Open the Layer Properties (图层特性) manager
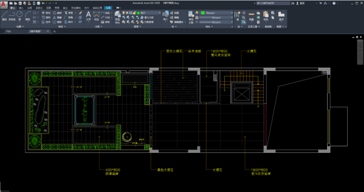The image size is (364, 192). point(117,16)
